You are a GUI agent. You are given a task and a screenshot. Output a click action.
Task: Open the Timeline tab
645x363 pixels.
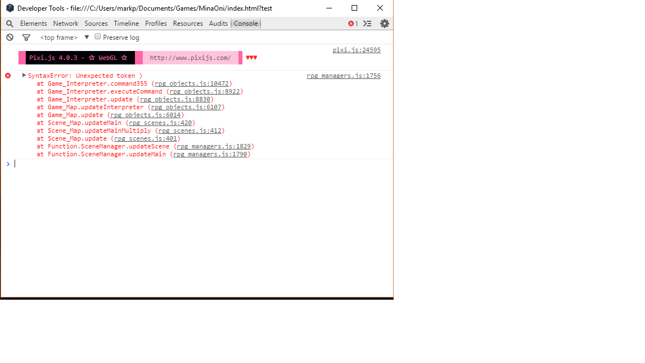127,24
